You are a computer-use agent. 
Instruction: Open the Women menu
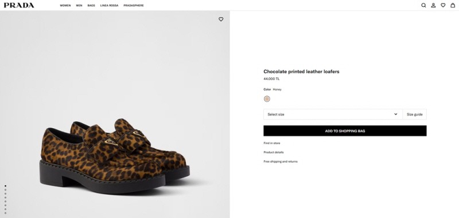(65, 6)
